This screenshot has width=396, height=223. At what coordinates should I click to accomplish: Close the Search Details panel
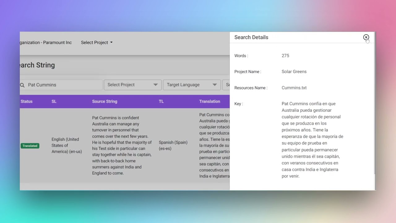pyautogui.click(x=366, y=37)
